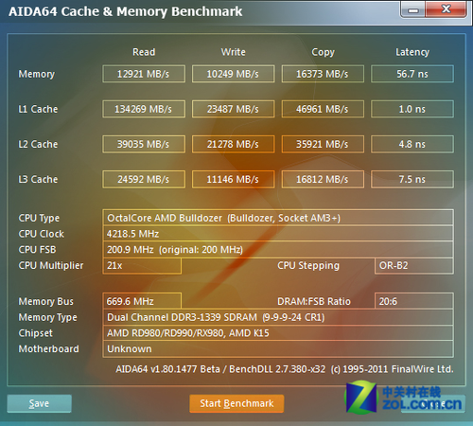Click the Memory Copy 16373 MB/s field
The width and height of the screenshot is (473, 426).
coord(323,74)
